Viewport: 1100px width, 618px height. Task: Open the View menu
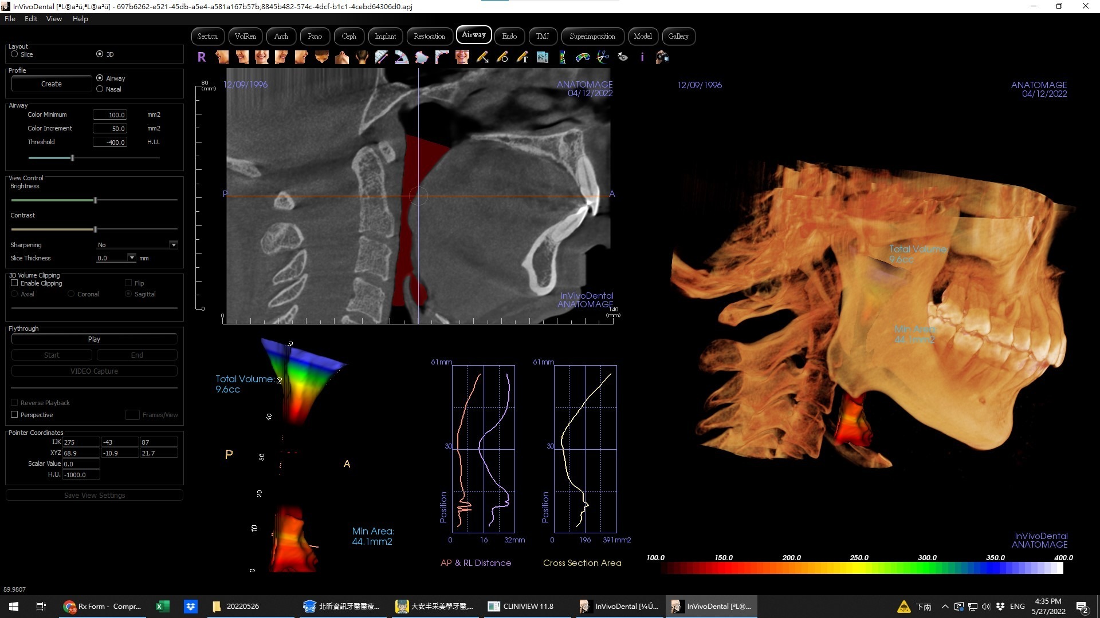tap(54, 19)
